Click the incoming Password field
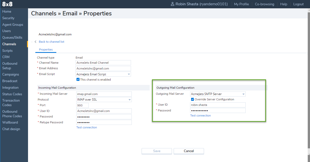 click(x=104, y=117)
